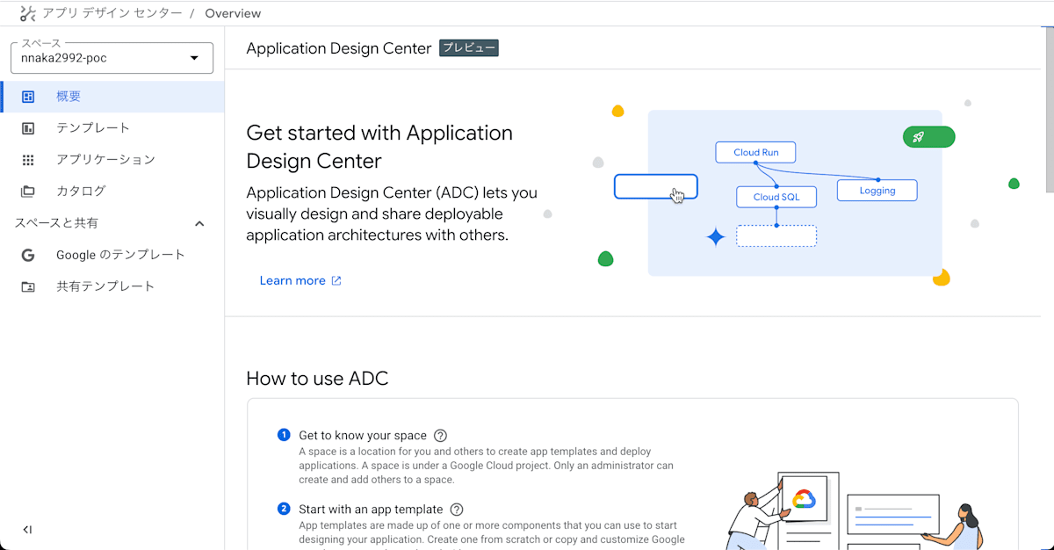Open the スペース dropdown nnaka2992-poc

[x=112, y=58]
